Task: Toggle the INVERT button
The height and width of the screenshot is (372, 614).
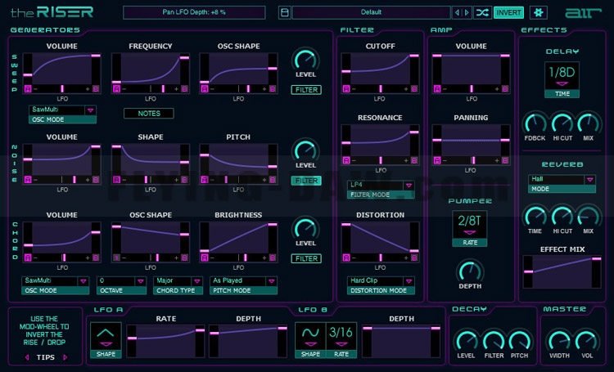Action: tap(508, 12)
